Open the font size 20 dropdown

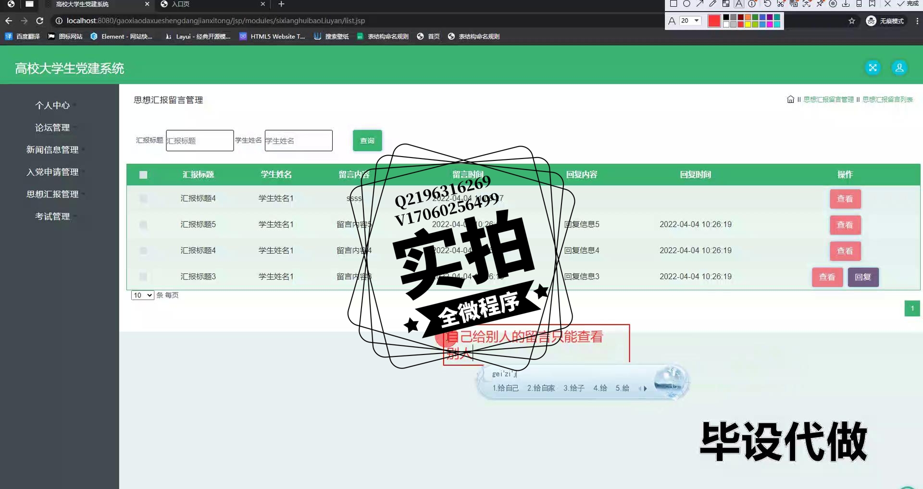pos(690,21)
